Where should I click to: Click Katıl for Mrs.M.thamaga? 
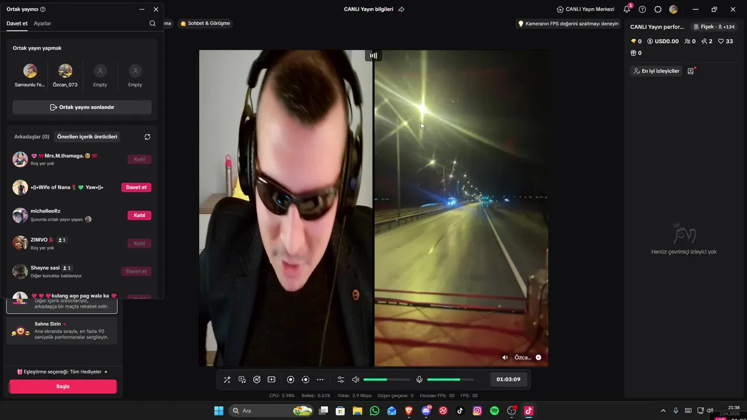point(139,159)
